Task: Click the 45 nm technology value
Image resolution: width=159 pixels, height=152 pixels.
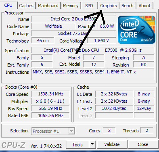Action: (43, 41)
